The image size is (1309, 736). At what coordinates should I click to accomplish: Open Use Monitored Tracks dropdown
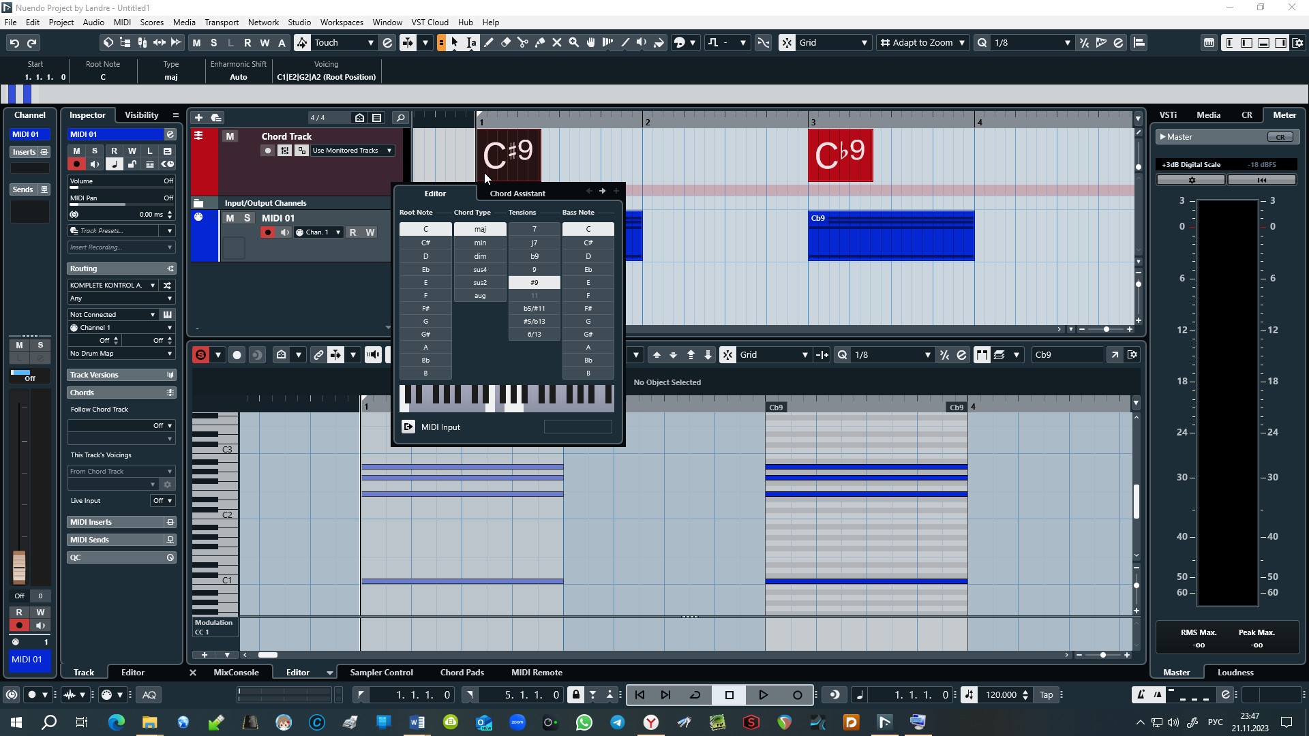352,151
